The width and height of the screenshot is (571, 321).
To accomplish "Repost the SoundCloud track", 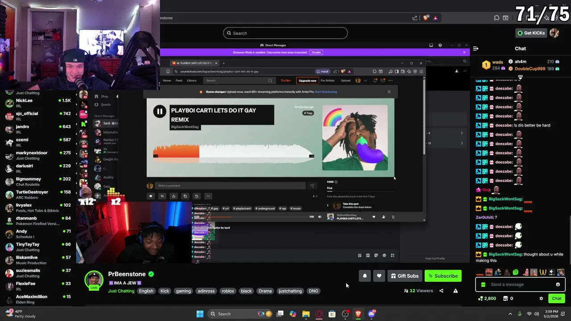I will tap(162, 196).
